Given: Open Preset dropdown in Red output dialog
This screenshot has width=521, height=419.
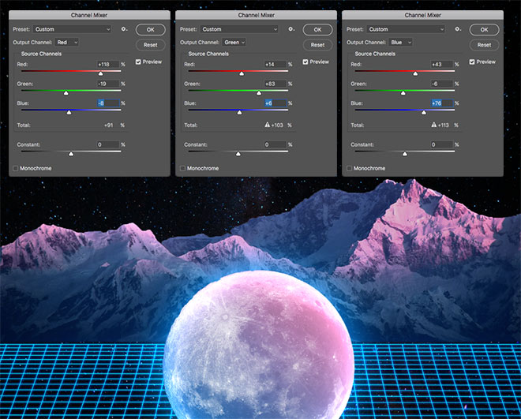Looking at the screenshot, I should click(x=73, y=29).
